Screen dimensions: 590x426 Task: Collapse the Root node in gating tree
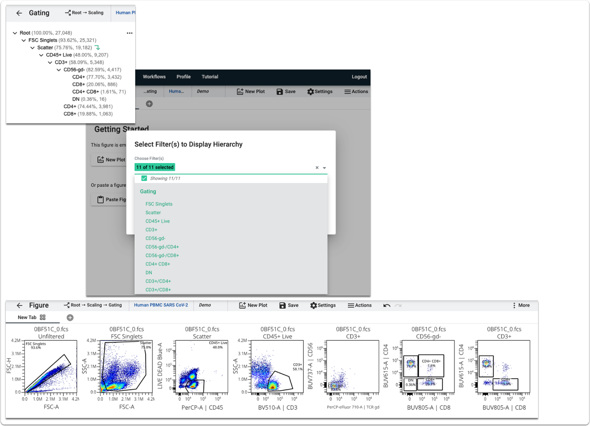click(x=15, y=33)
